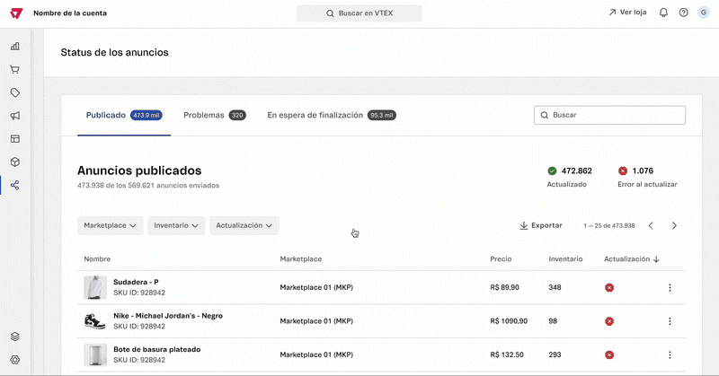Switch to the Problemas tab
The height and width of the screenshot is (376, 719).
(214, 116)
